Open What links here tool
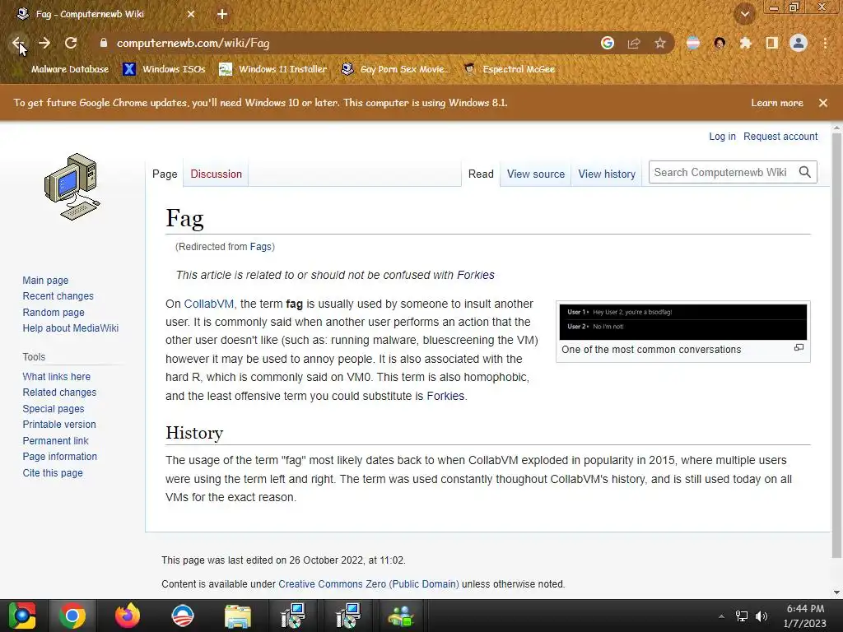Viewport: 843px width, 632px height. 57,377
